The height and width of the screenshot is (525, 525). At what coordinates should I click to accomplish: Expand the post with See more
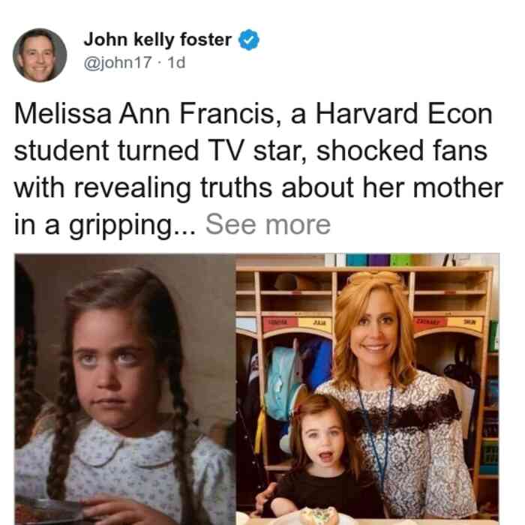coord(268,224)
